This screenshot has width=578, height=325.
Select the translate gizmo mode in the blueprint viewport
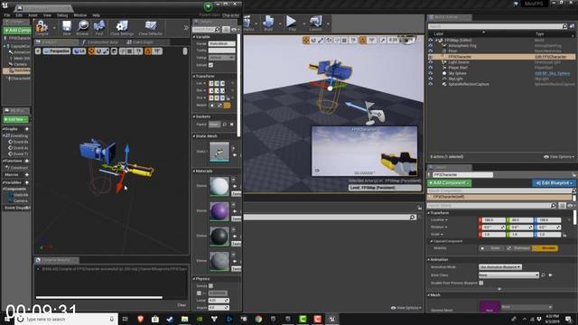click(91, 51)
